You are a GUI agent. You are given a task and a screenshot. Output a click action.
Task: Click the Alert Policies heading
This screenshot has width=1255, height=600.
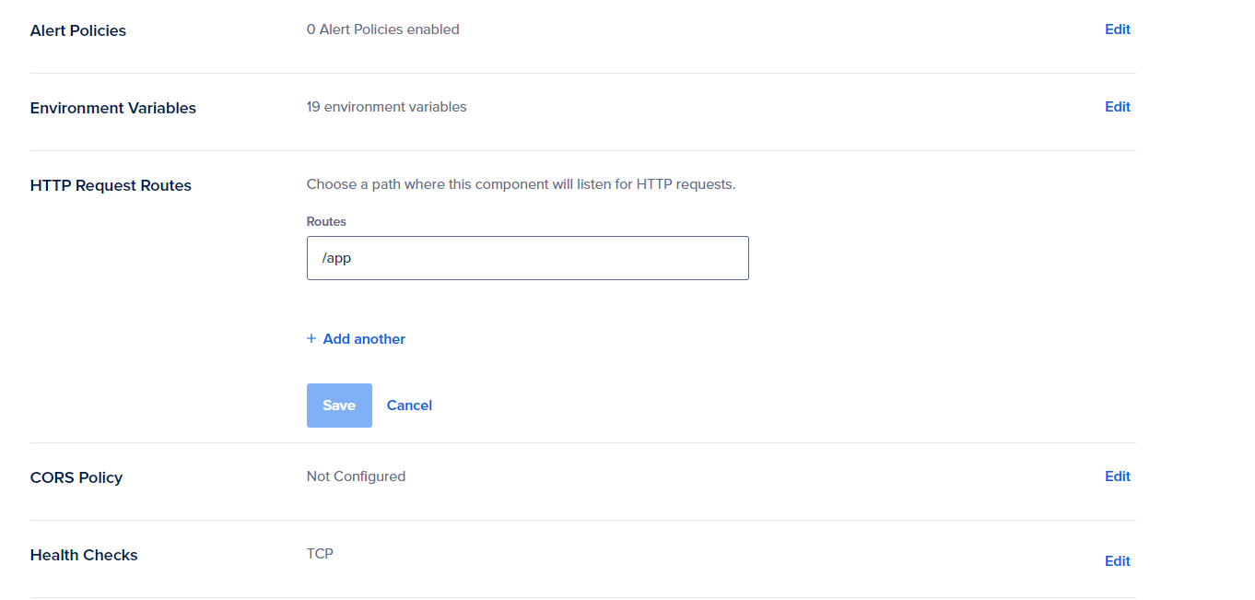tap(78, 30)
